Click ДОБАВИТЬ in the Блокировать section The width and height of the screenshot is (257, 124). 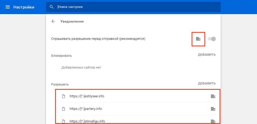tap(207, 55)
